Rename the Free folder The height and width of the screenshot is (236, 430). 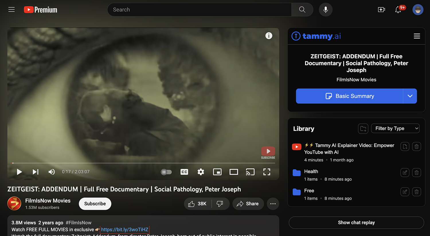pyautogui.click(x=405, y=192)
